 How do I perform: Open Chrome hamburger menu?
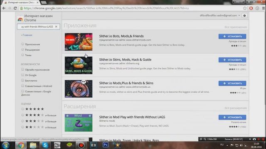264,8
